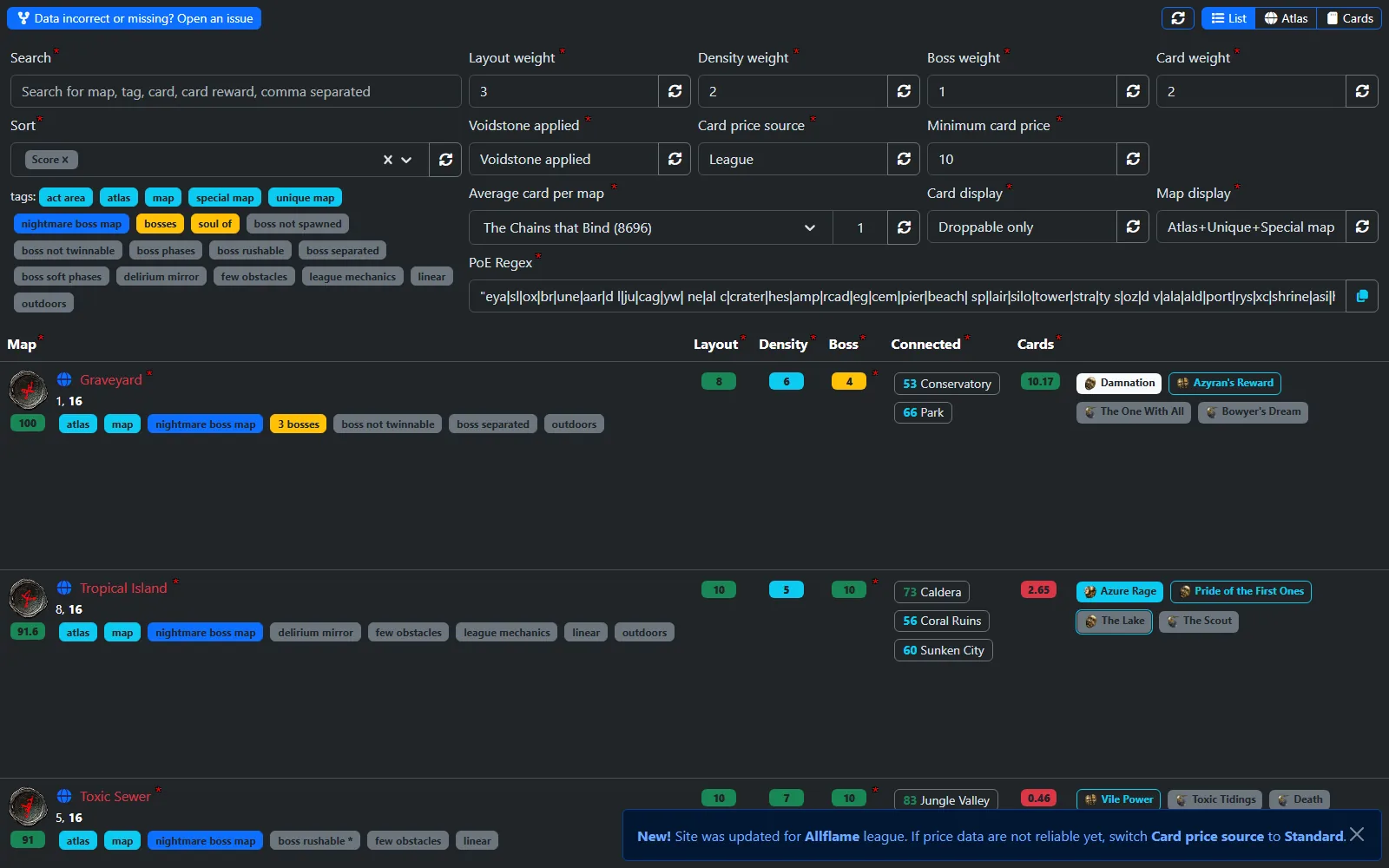Dismiss the Allflame league notification
Image resolution: width=1389 pixels, height=868 pixels.
[x=1357, y=834]
